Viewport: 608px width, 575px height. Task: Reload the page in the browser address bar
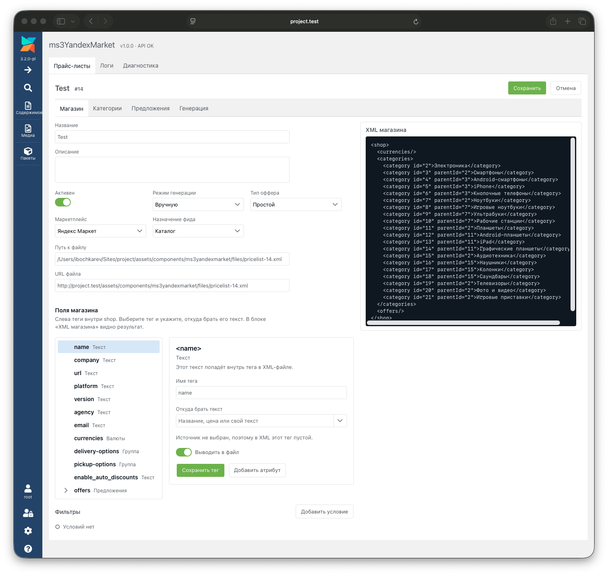click(x=416, y=22)
